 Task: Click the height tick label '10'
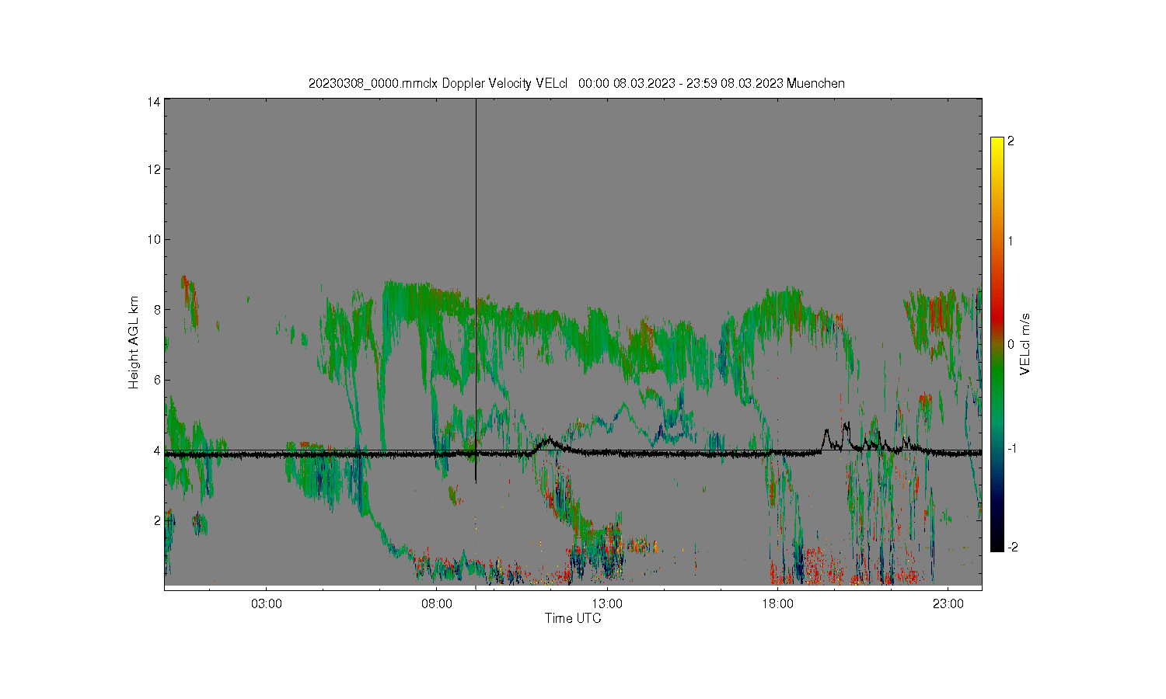pos(155,239)
